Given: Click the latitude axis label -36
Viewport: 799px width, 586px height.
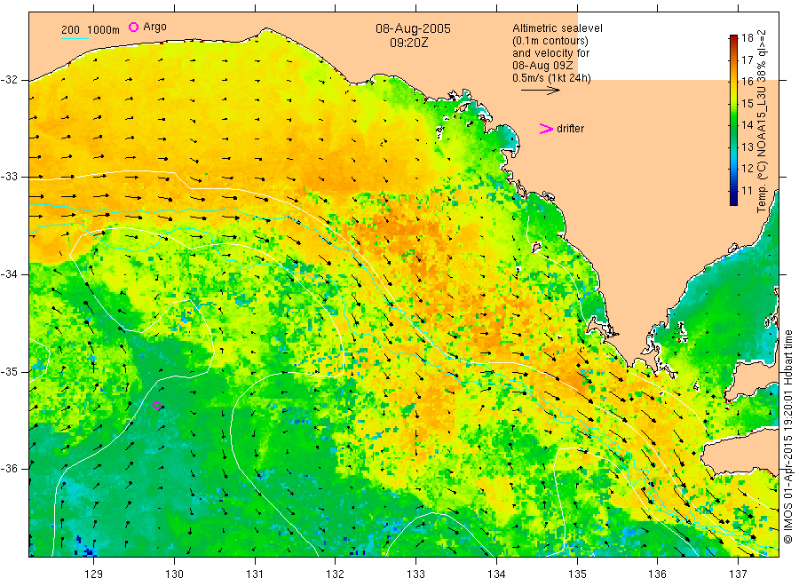Looking at the screenshot, I should click(10, 468).
